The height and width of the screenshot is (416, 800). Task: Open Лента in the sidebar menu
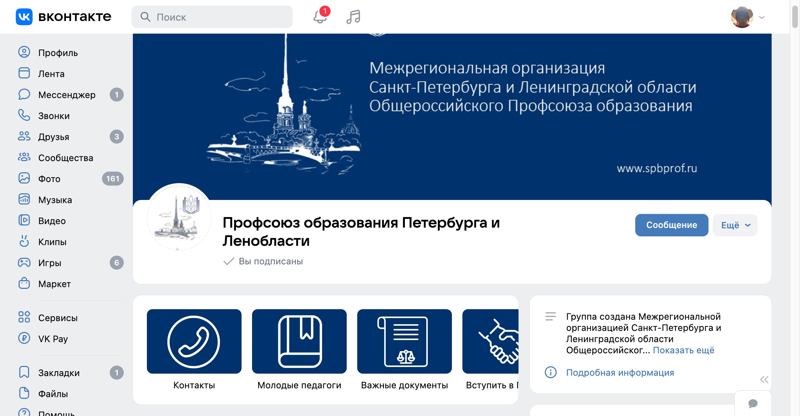(x=52, y=74)
